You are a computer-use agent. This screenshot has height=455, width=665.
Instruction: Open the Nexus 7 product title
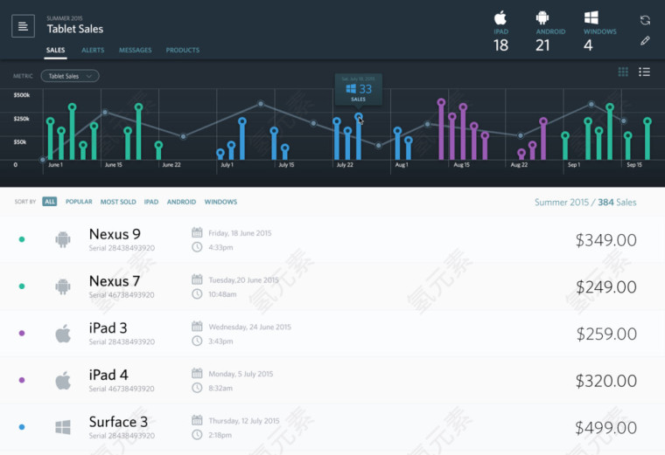coord(115,281)
